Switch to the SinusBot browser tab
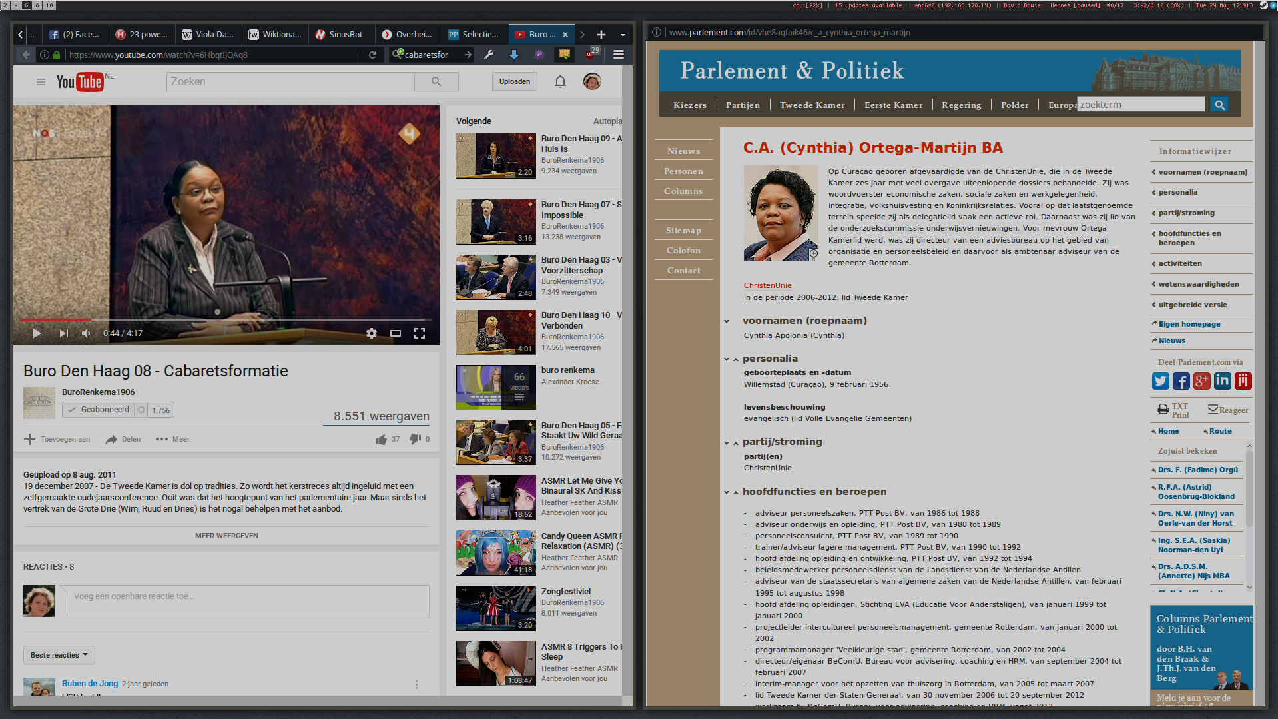Image resolution: width=1278 pixels, height=719 pixels. (x=340, y=35)
